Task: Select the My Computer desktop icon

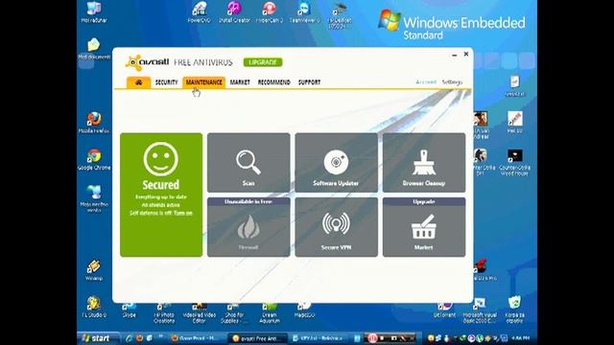Action: [94, 11]
